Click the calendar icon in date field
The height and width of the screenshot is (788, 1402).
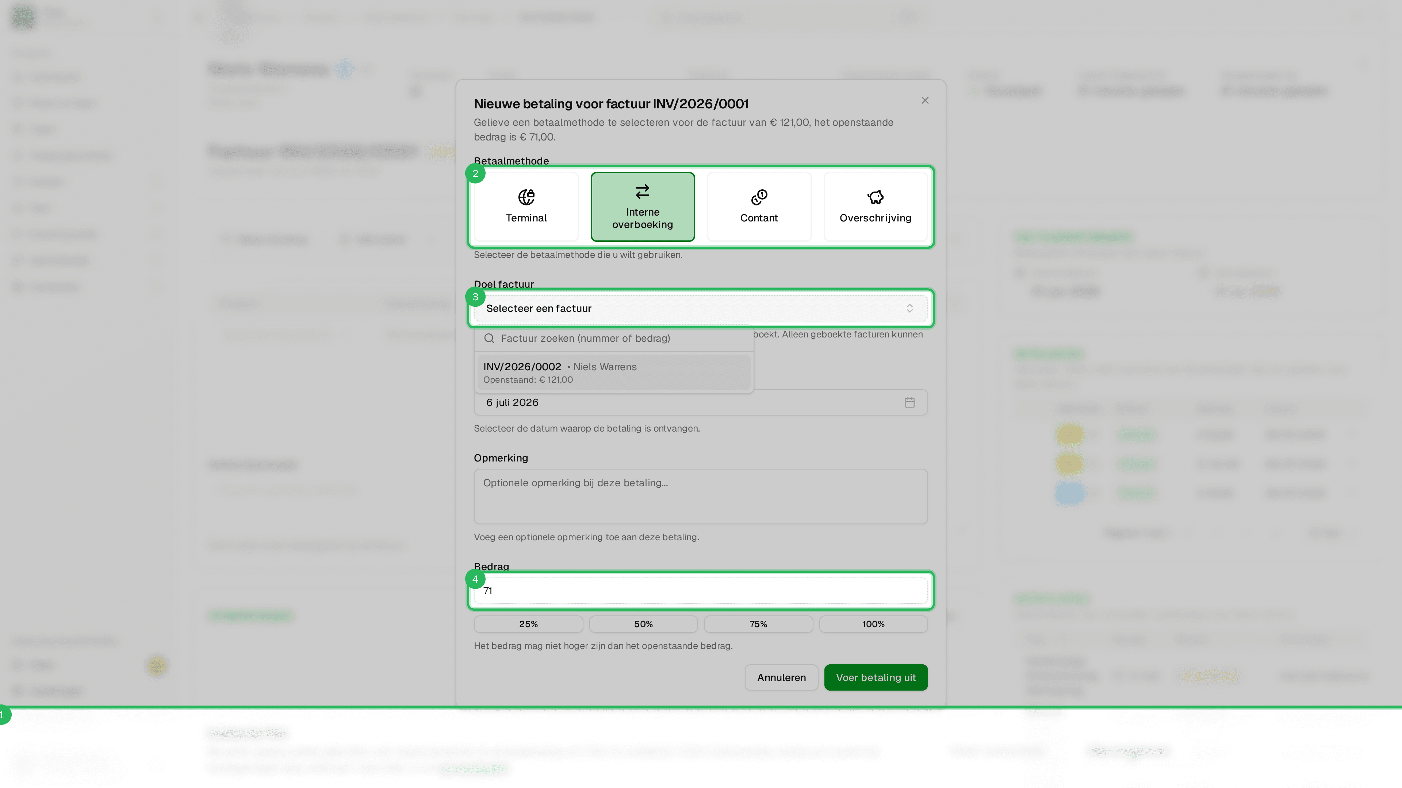(x=909, y=402)
